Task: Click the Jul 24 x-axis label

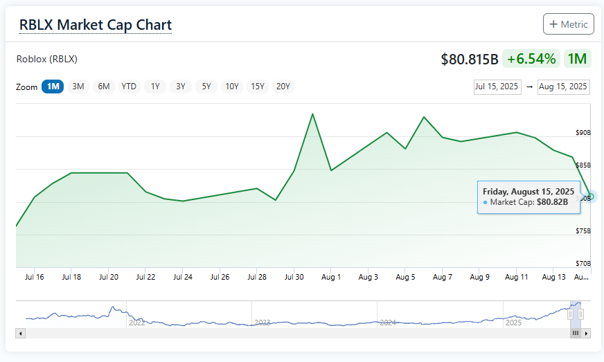Action: 183,277
